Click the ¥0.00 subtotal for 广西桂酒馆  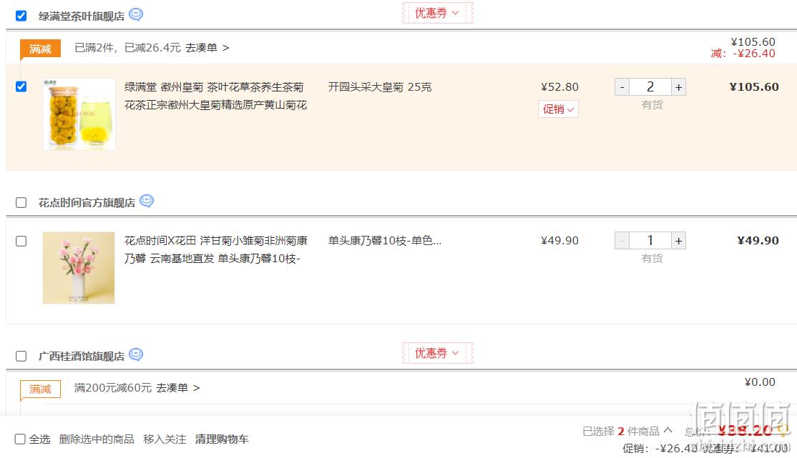(x=760, y=382)
